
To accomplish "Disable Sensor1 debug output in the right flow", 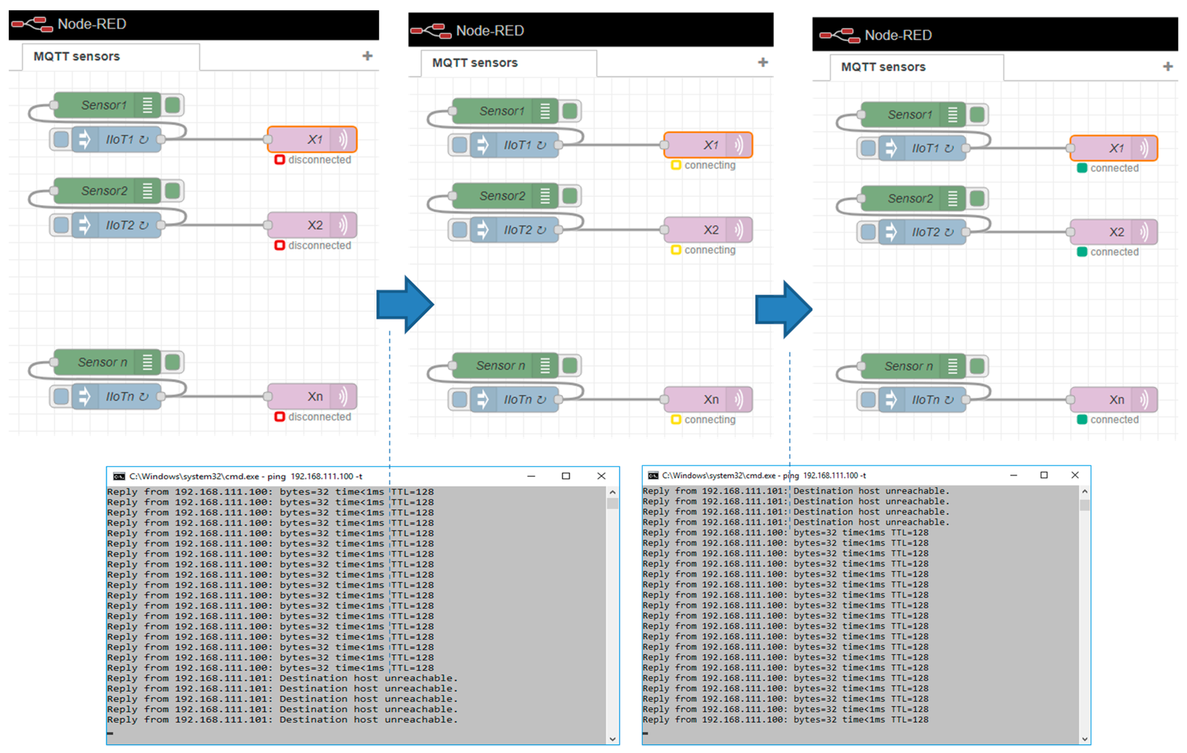I will [x=977, y=115].
